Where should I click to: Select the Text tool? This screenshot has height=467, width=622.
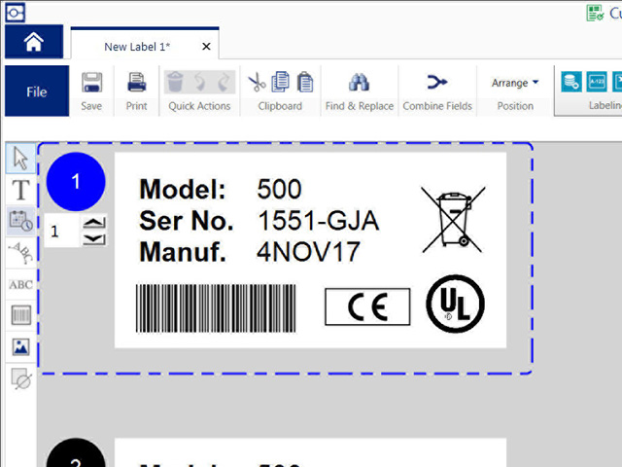(20, 190)
